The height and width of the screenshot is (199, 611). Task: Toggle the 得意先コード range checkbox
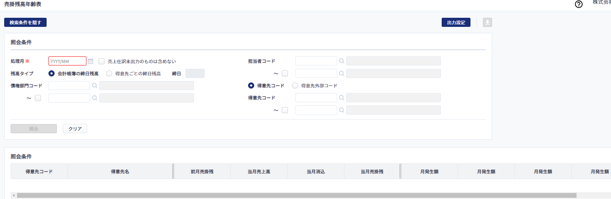[x=285, y=110]
